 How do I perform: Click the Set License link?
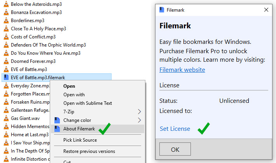[175, 129]
